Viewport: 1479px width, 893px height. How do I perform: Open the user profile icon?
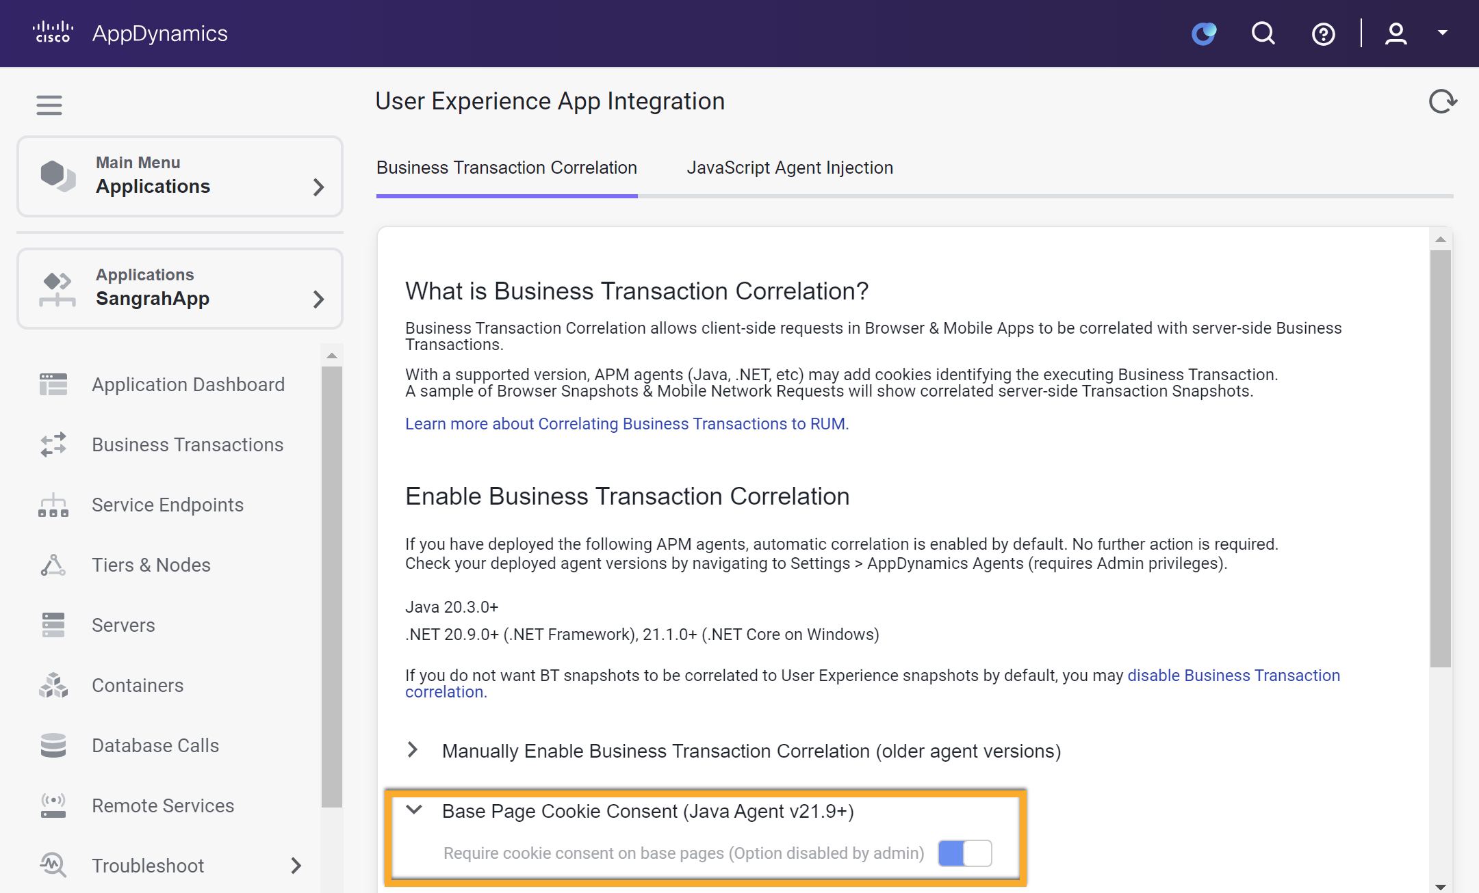(x=1396, y=34)
